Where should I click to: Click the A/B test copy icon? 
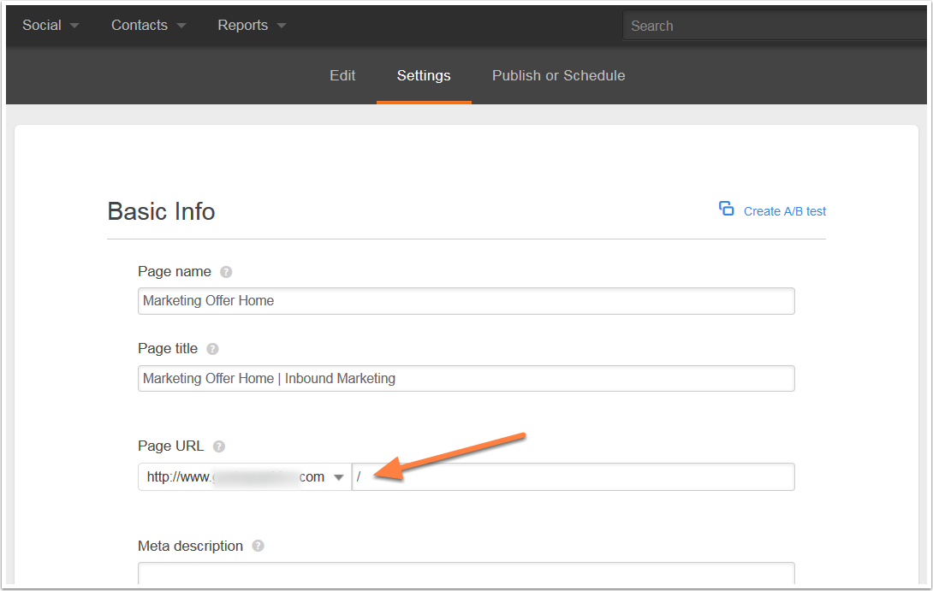(726, 209)
